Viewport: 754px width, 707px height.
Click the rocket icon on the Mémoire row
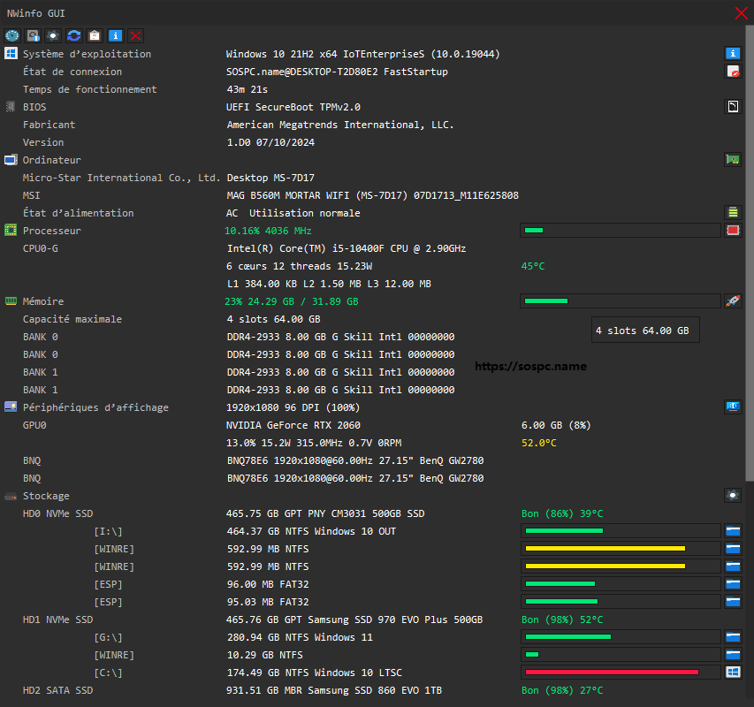[x=732, y=301]
